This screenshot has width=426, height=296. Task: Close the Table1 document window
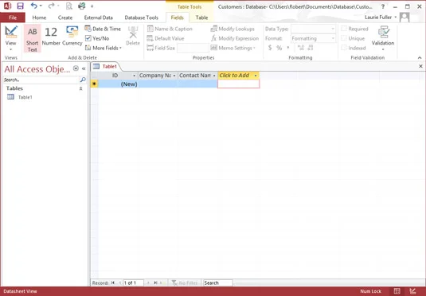click(x=420, y=66)
